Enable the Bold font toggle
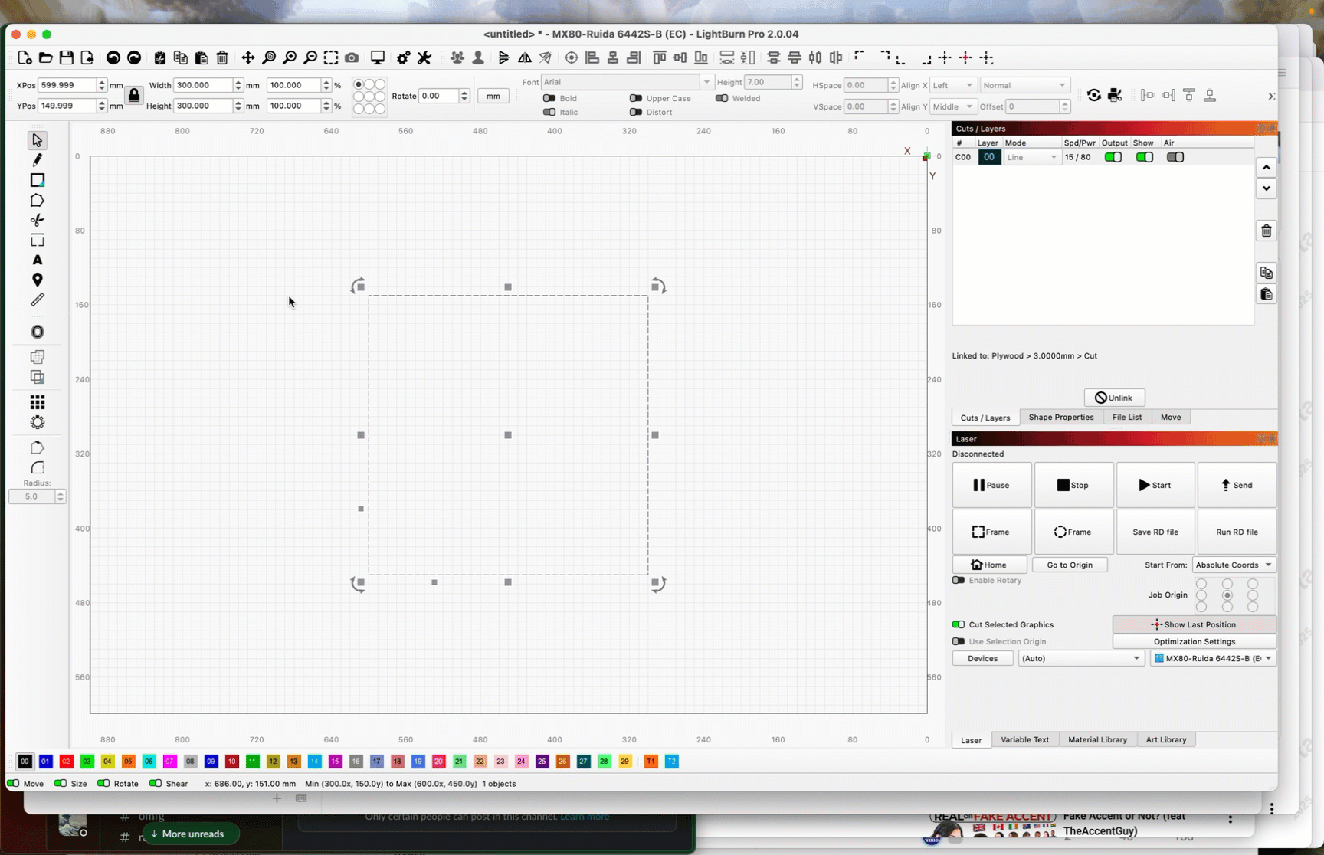The width and height of the screenshot is (1324, 855). pos(549,98)
